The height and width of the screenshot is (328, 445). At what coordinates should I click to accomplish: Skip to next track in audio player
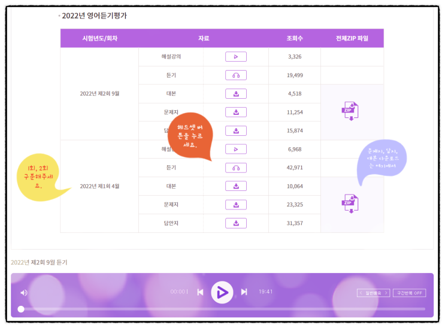pos(244,291)
